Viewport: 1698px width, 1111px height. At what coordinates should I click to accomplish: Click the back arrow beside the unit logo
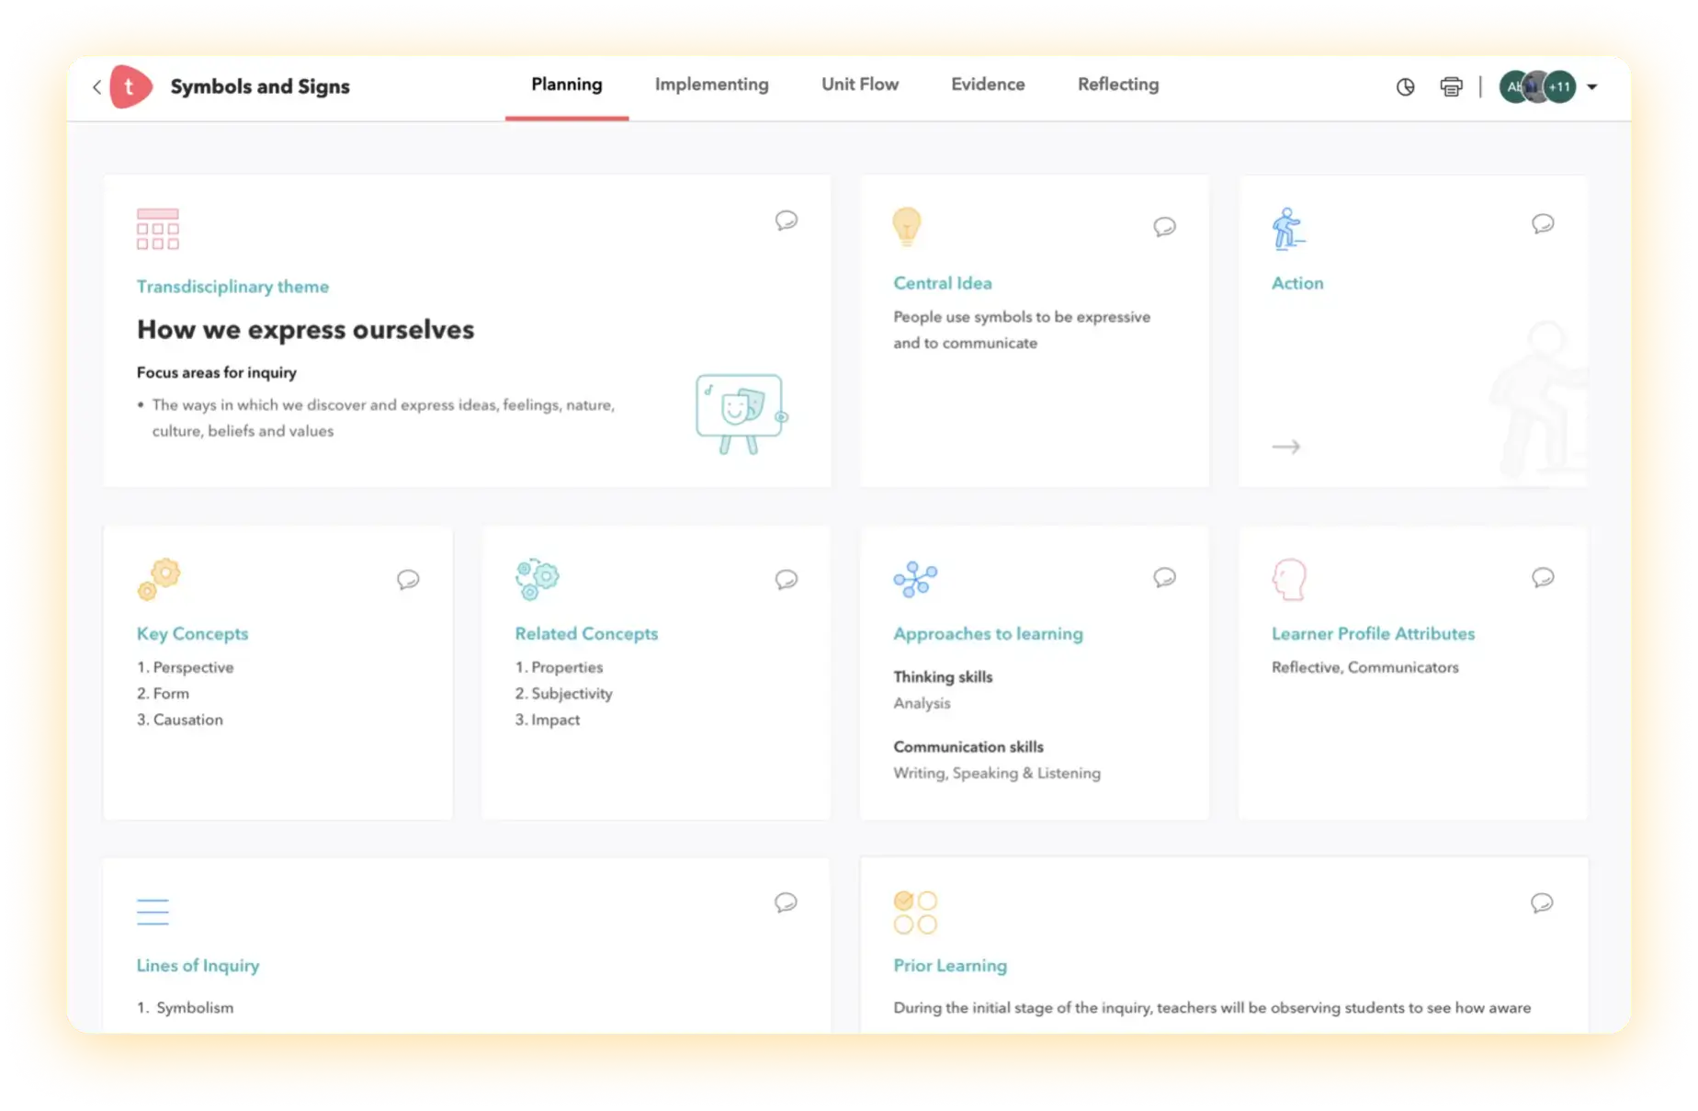click(96, 87)
